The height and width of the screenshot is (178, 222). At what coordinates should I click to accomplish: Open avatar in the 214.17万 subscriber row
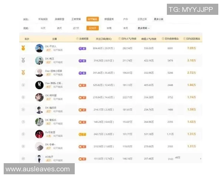tap(39, 110)
